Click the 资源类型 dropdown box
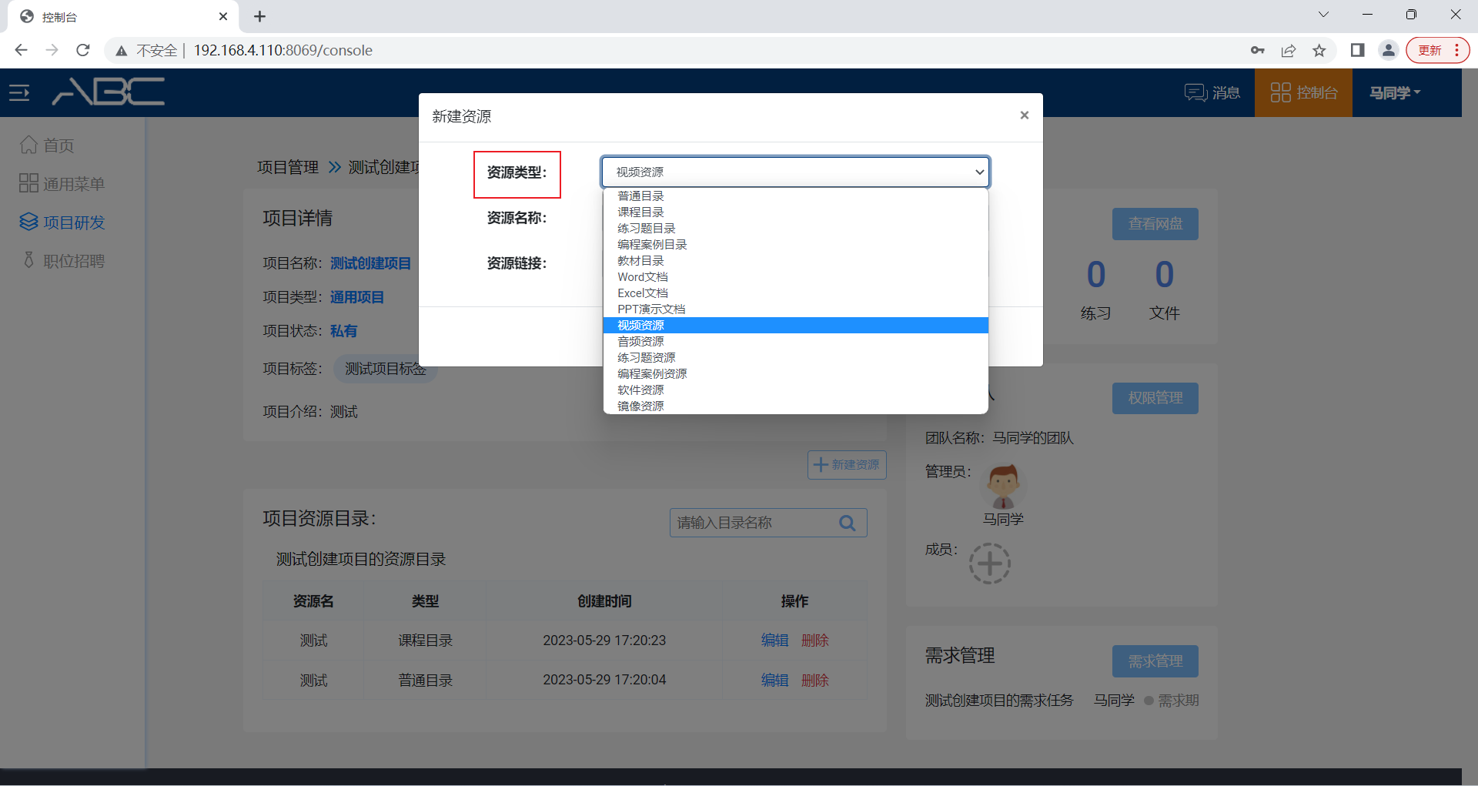This screenshot has height=786, width=1478. point(795,172)
